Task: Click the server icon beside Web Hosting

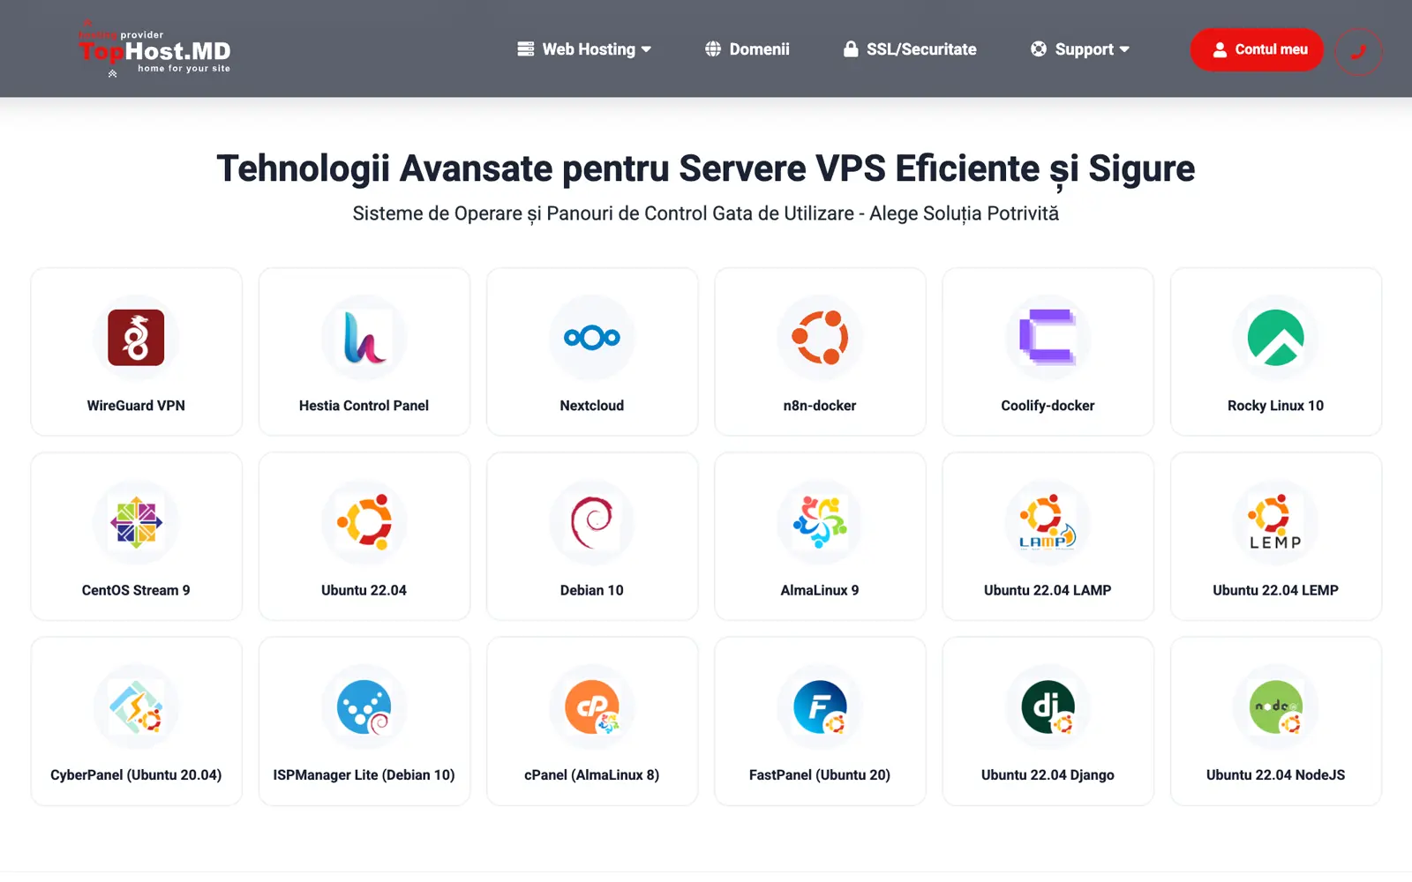Action: pos(526,49)
